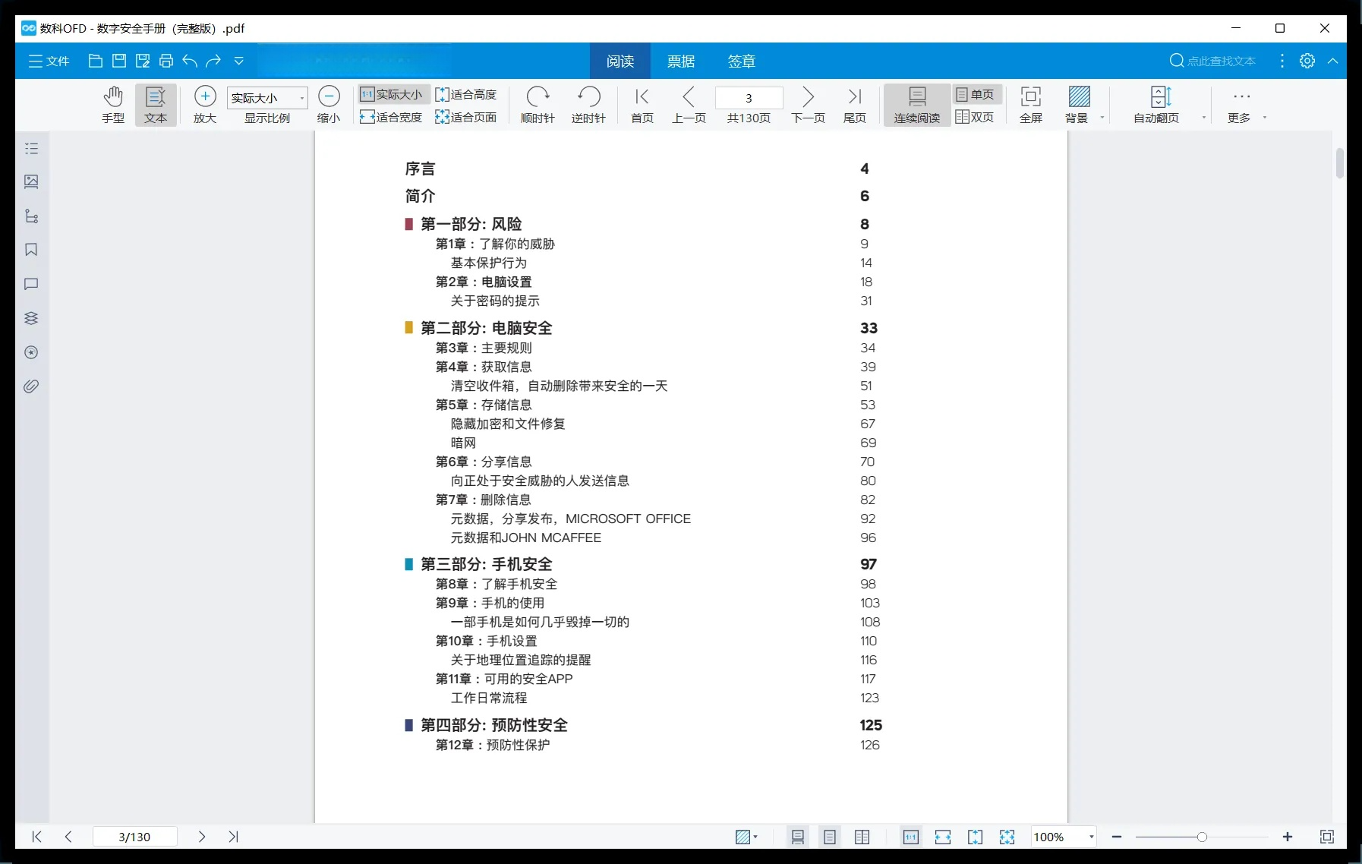This screenshot has height=864, width=1362.
Task: Open the comments panel in sidebar
Action: [x=31, y=284]
